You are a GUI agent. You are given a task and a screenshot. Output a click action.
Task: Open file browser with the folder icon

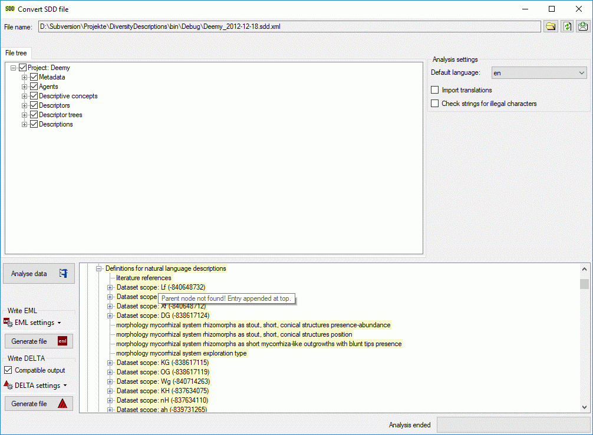point(551,26)
